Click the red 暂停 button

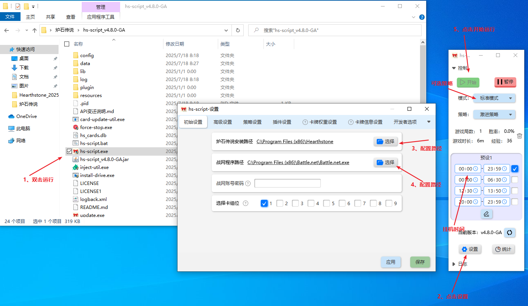(x=505, y=82)
